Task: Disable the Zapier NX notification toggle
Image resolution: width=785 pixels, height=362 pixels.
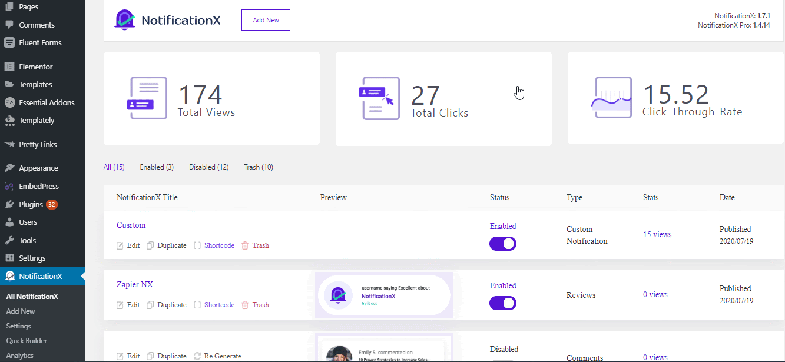Action: pyautogui.click(x=503, y=303)
